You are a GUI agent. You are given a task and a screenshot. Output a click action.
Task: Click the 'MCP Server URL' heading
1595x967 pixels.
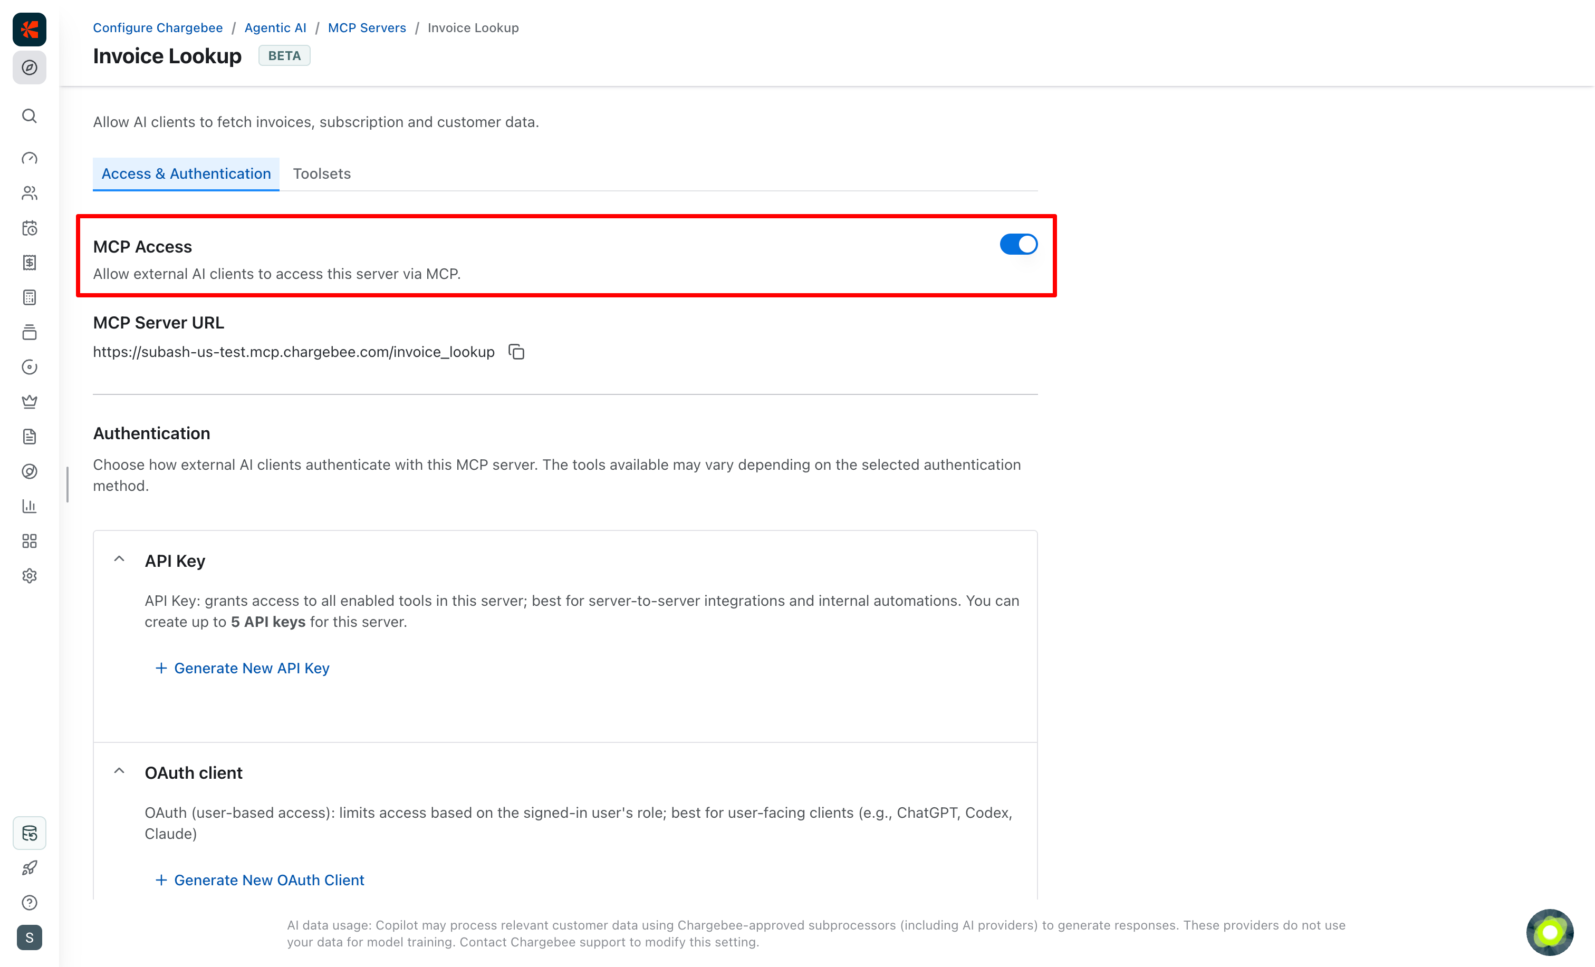(159, 322)
